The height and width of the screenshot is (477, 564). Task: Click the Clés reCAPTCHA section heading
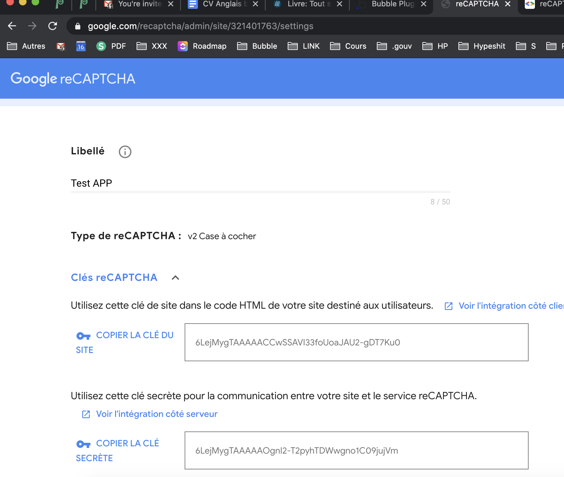click(x=114, y=277)
